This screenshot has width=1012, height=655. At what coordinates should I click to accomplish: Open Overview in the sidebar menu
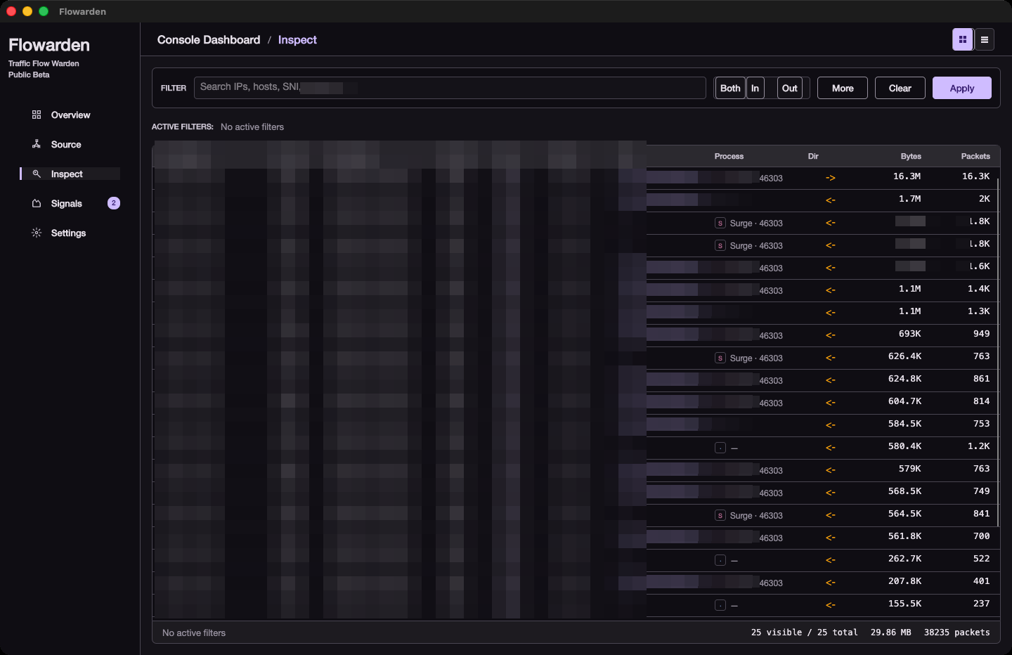coord(70,115)
